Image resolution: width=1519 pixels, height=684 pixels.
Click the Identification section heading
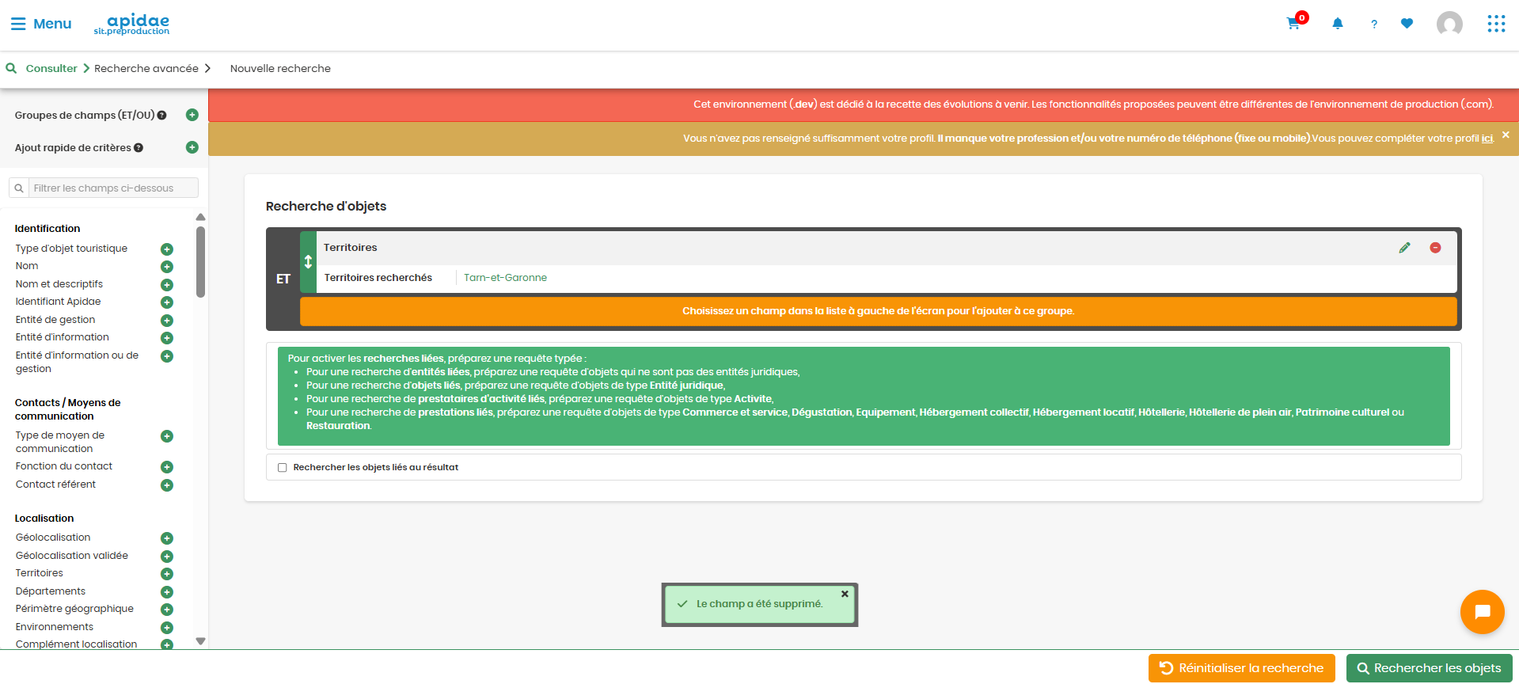pos(47,229)
